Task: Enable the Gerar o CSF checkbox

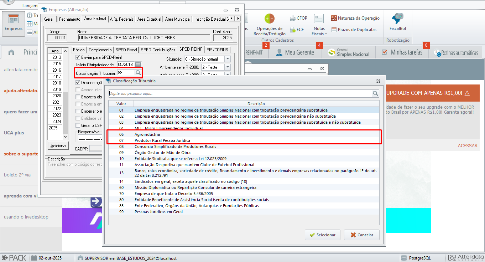Action: pyautogui.click(x=78, y=125)
